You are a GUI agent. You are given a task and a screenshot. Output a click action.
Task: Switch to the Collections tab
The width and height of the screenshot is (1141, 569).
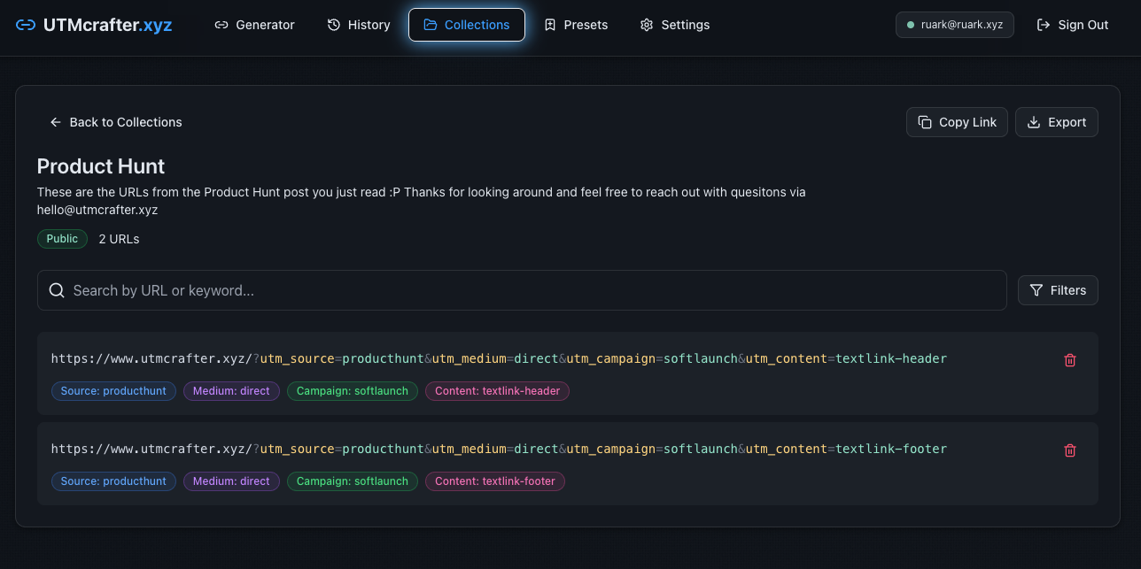pyautogui.click(x=467, y=25)
